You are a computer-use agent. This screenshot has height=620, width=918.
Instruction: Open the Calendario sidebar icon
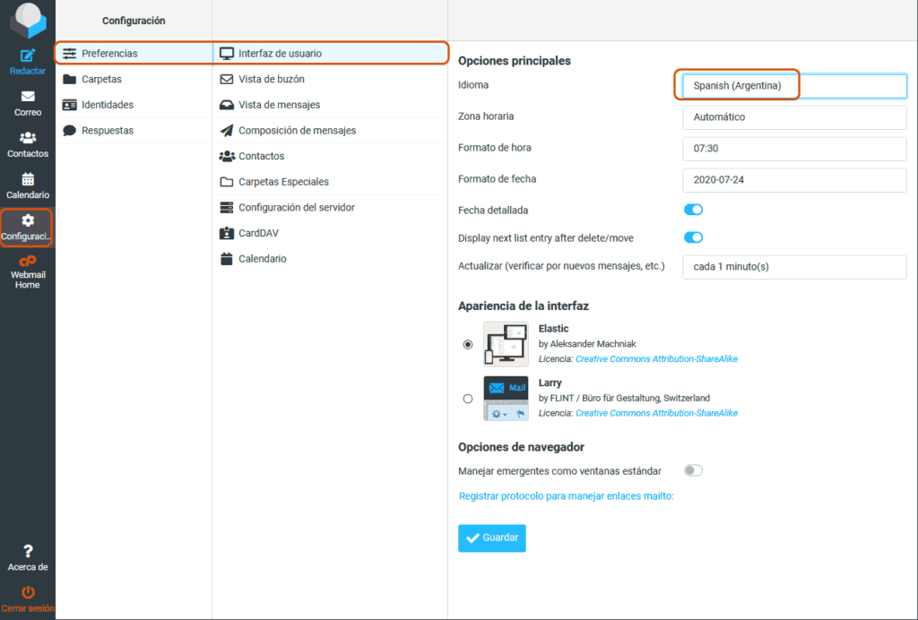pyautogui.click(x=28, y=179)
